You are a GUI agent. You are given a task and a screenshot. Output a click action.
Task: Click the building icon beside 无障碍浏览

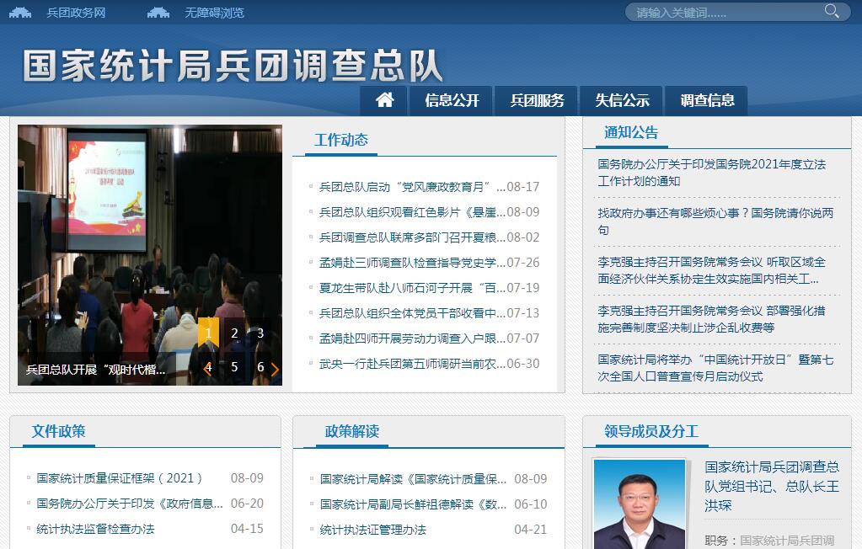point(158,13)
